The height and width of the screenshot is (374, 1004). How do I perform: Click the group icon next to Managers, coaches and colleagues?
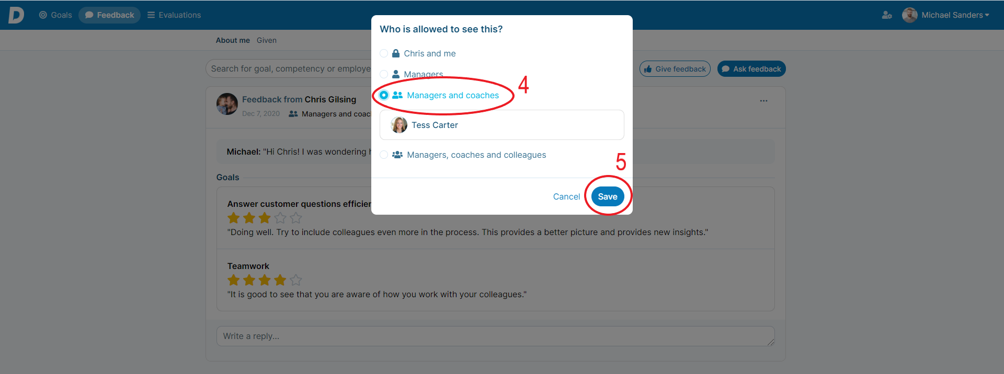click(x=397, y=155)
